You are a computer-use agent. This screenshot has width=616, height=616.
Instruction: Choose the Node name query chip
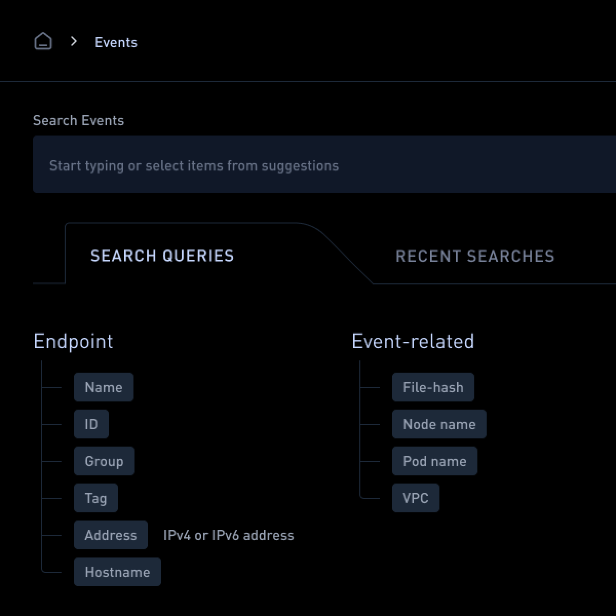point(439,424)
